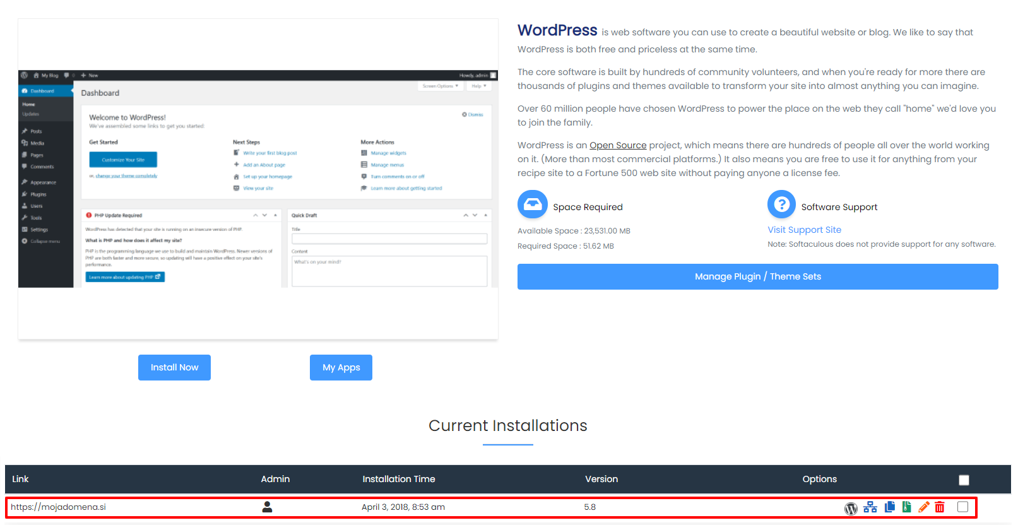Click the Options column header

tap(819, 479)
